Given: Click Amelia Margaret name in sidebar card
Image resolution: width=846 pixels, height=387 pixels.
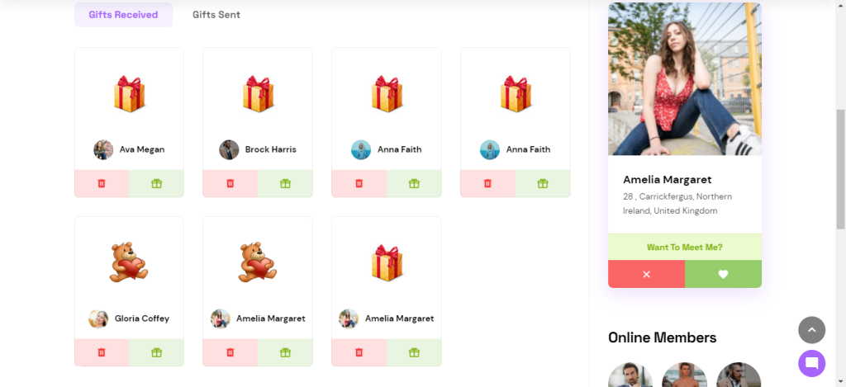Looking at the screenshot, I should click(668, 180).
